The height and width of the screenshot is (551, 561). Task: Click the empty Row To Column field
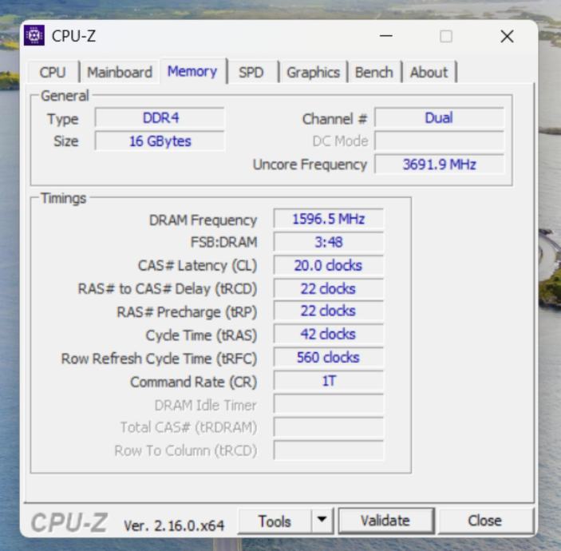coord(329,450)
